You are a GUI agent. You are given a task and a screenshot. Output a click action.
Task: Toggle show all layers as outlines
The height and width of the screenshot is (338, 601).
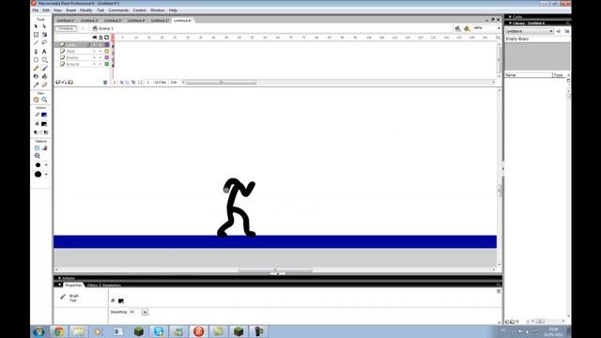(106, 38)
